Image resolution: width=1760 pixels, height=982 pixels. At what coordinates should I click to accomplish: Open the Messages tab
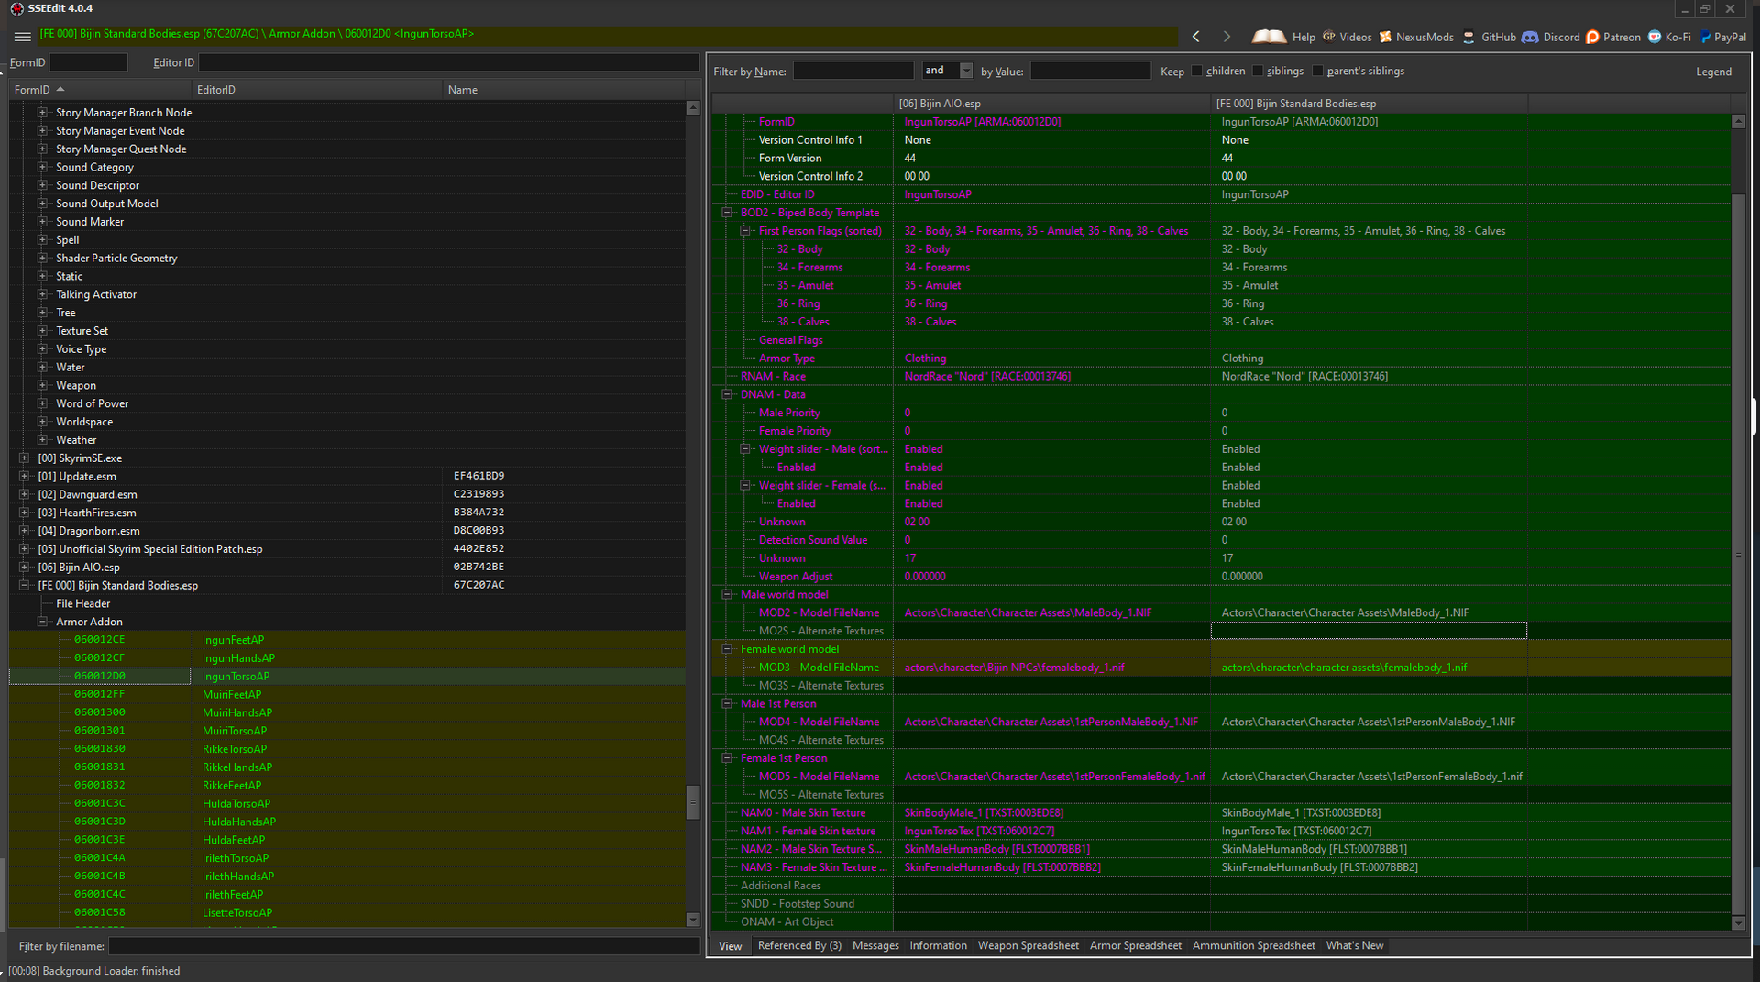coord(875,946)
